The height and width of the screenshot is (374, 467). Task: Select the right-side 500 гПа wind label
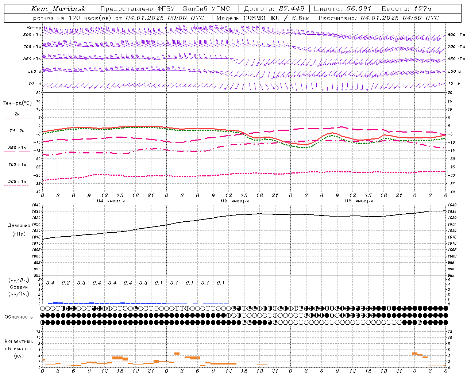coord(456,35)
